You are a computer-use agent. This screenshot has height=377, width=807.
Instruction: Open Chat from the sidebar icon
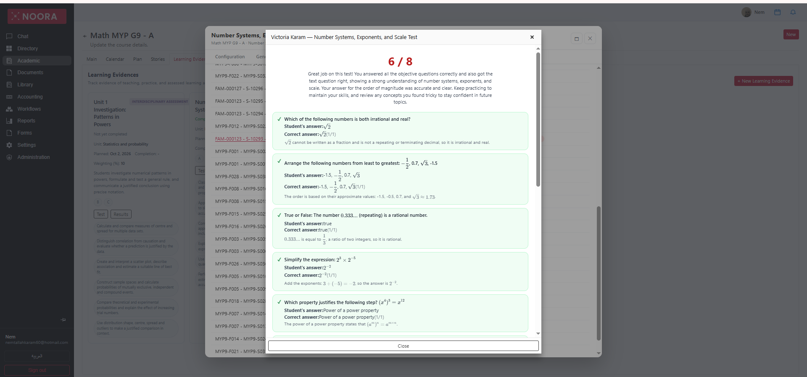pyautogui.click(x=9, y=36)
